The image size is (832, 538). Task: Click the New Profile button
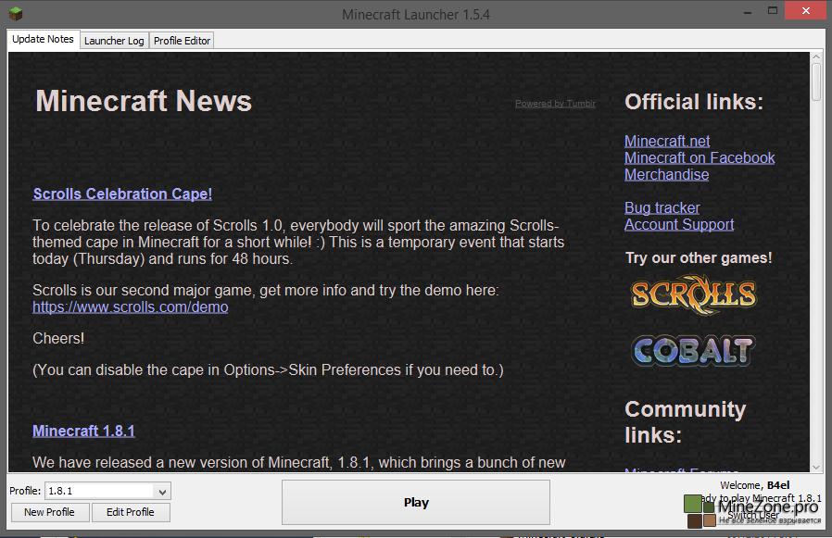(49, 512)
